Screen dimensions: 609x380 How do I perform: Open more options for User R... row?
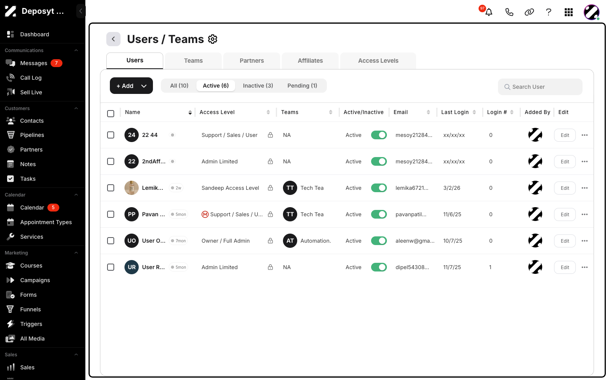click(x=585, y=267)
